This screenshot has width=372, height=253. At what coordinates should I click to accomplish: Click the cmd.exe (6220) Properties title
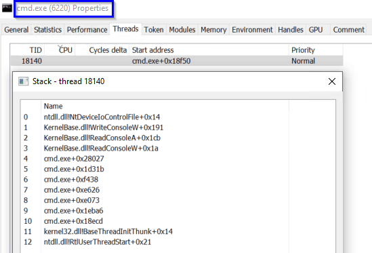(62, 8)
